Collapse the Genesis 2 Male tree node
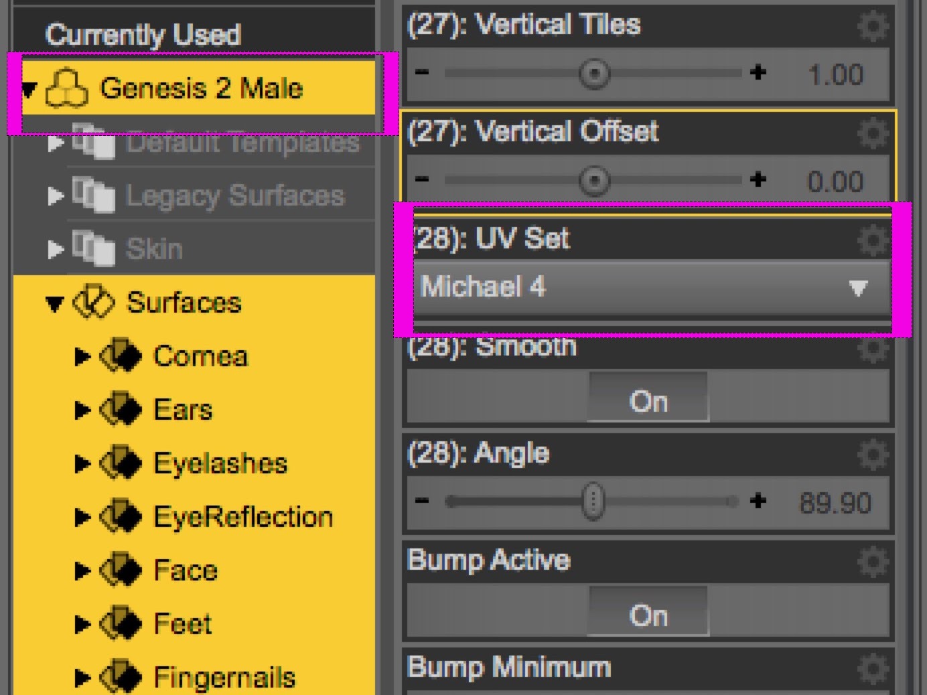 tap(28, 89)
